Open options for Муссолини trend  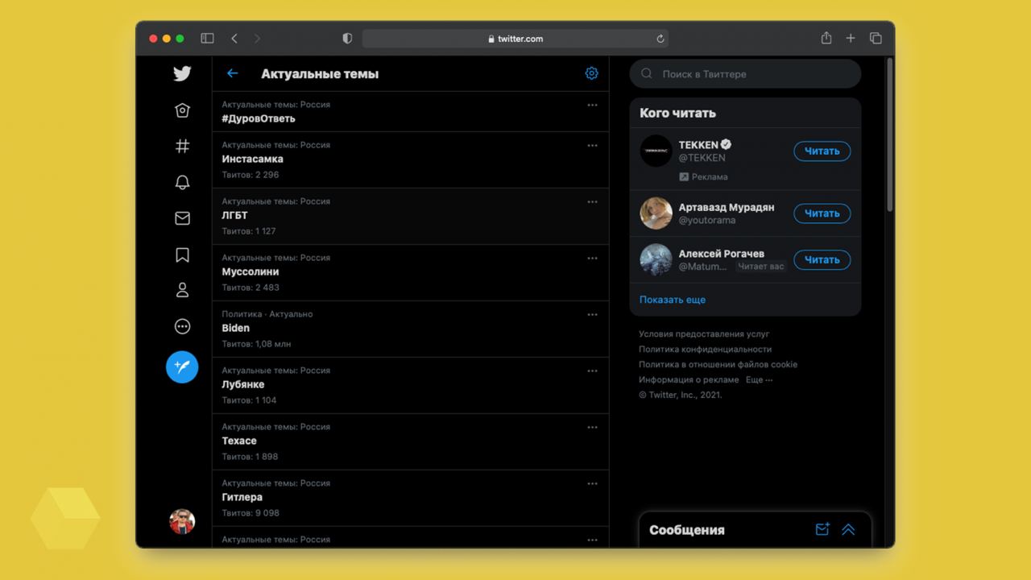[593, 258]
